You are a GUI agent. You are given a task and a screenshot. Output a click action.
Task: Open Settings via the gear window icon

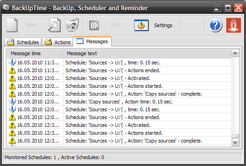tap(141, 25)
